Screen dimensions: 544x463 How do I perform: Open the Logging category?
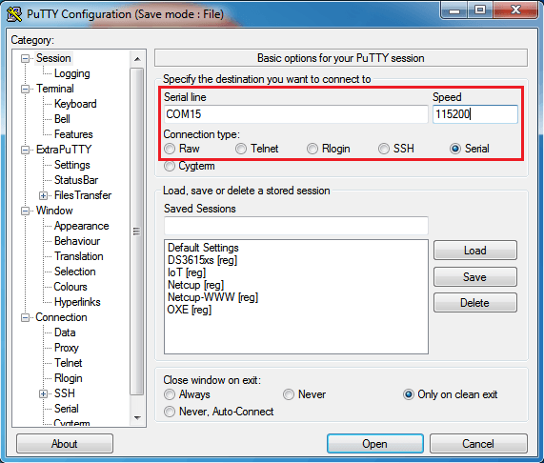click(71, 73)
